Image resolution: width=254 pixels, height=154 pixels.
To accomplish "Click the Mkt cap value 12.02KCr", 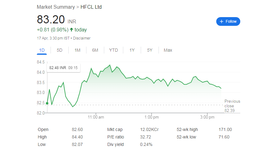I will point(149,129).
